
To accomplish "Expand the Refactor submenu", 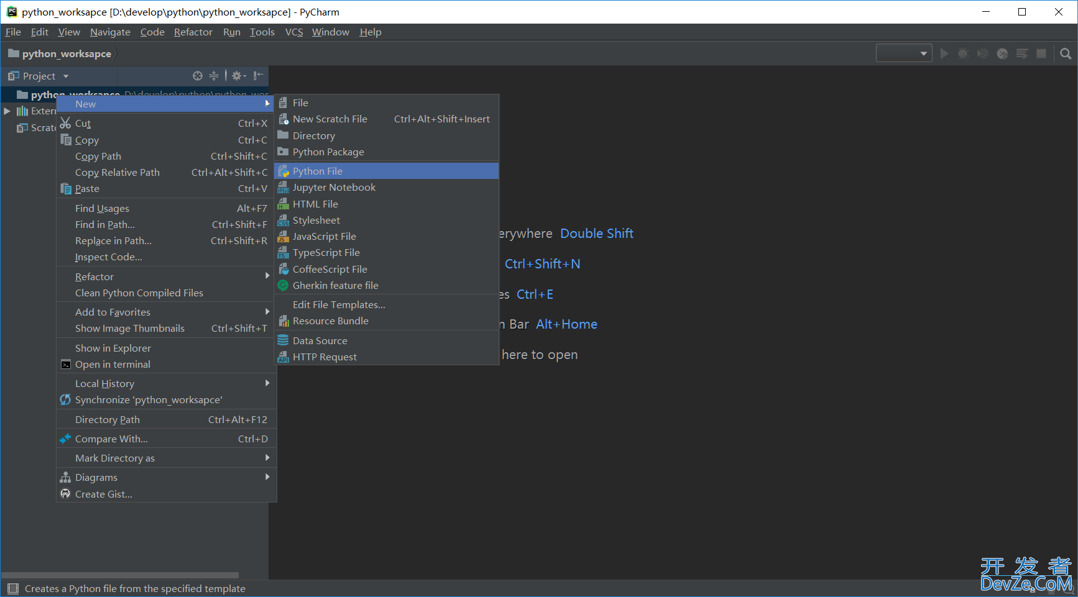I will click(x=166, y=276).
